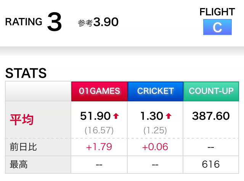Select the 平均 row label
This screenshot has width=244, height=181.
tap(22, 120)
